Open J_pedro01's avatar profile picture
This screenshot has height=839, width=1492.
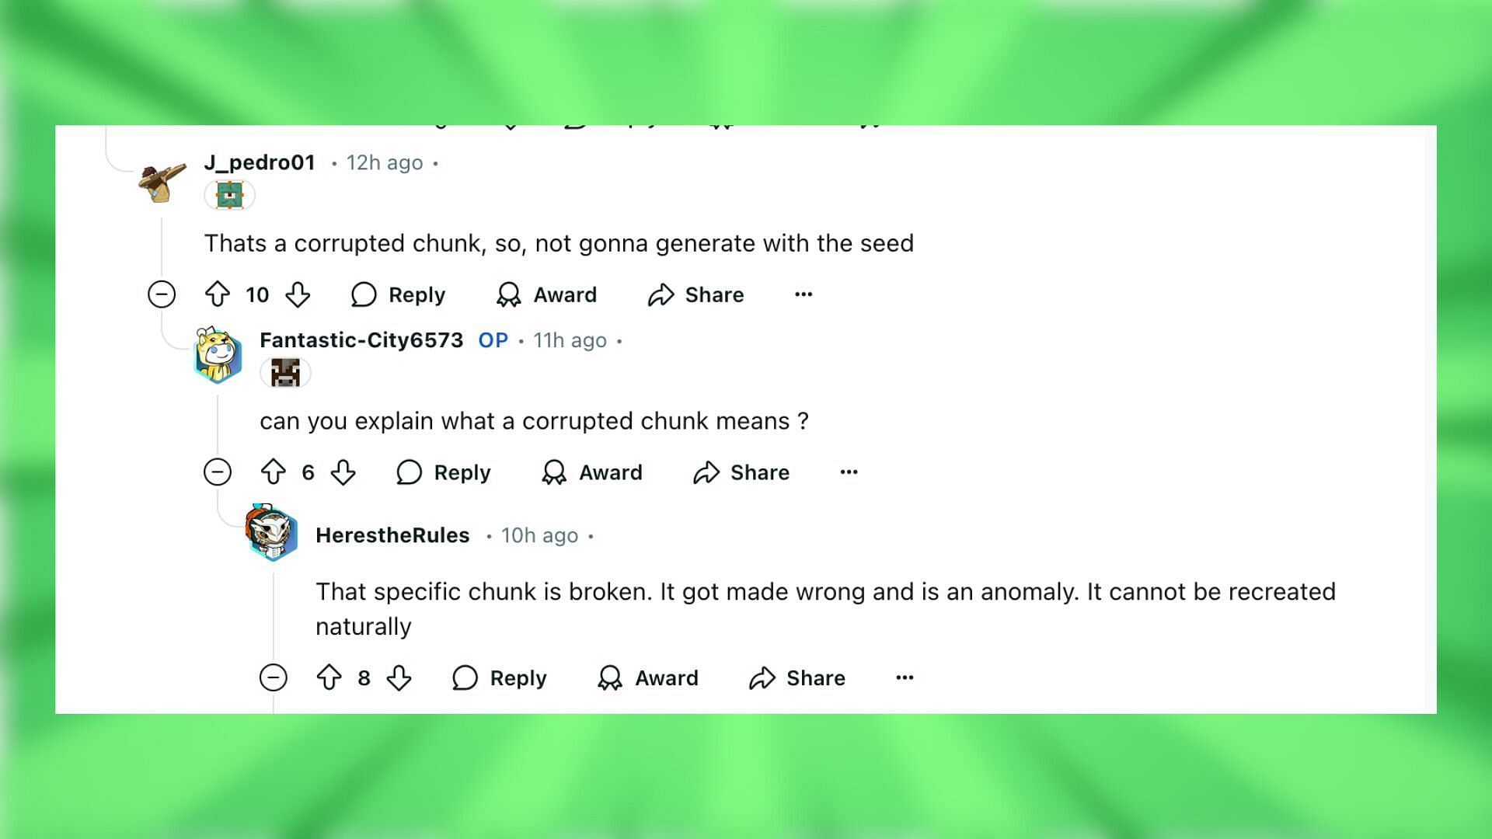click(162, 183)
